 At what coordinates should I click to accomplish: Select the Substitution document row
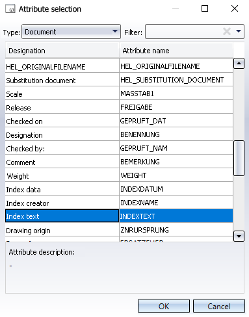point(119,80)
